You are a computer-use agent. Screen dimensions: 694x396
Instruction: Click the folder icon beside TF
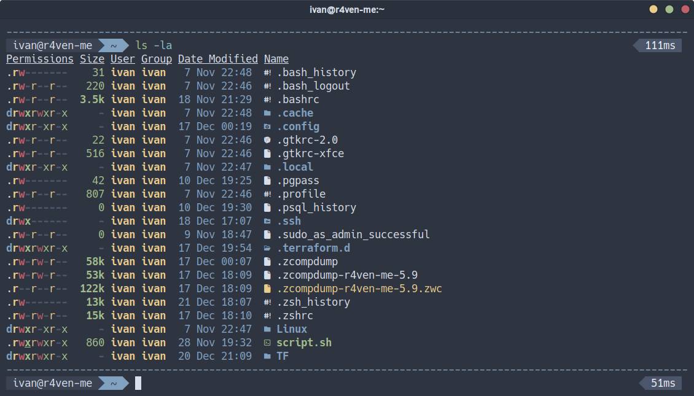(267, 356)
